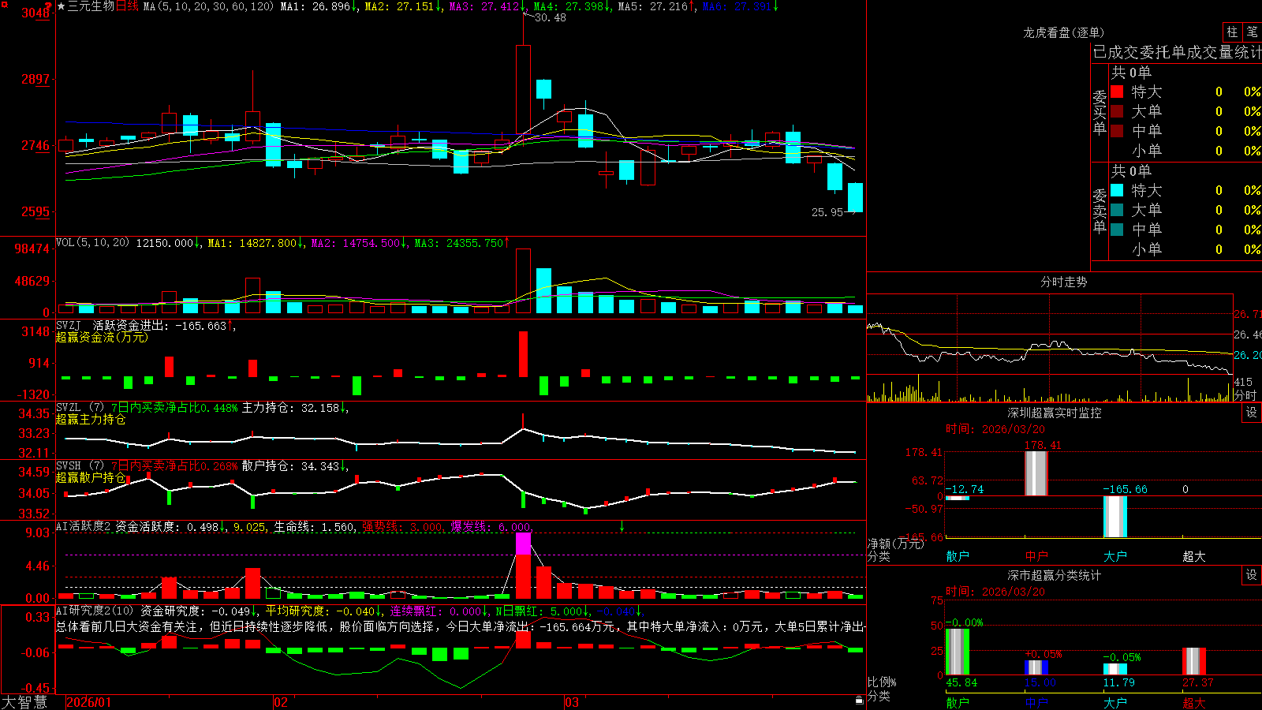
Task: Click the cyan 特大 sell-order color swatch
Action: click(x=1117, y=190)
